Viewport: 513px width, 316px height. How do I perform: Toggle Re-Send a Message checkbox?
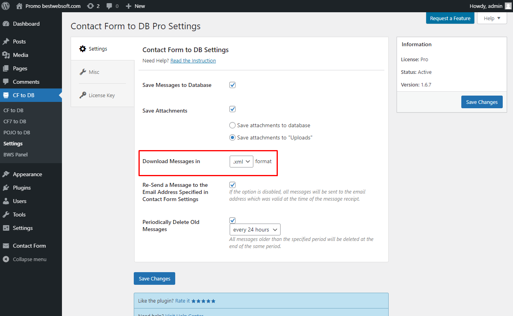232,185
